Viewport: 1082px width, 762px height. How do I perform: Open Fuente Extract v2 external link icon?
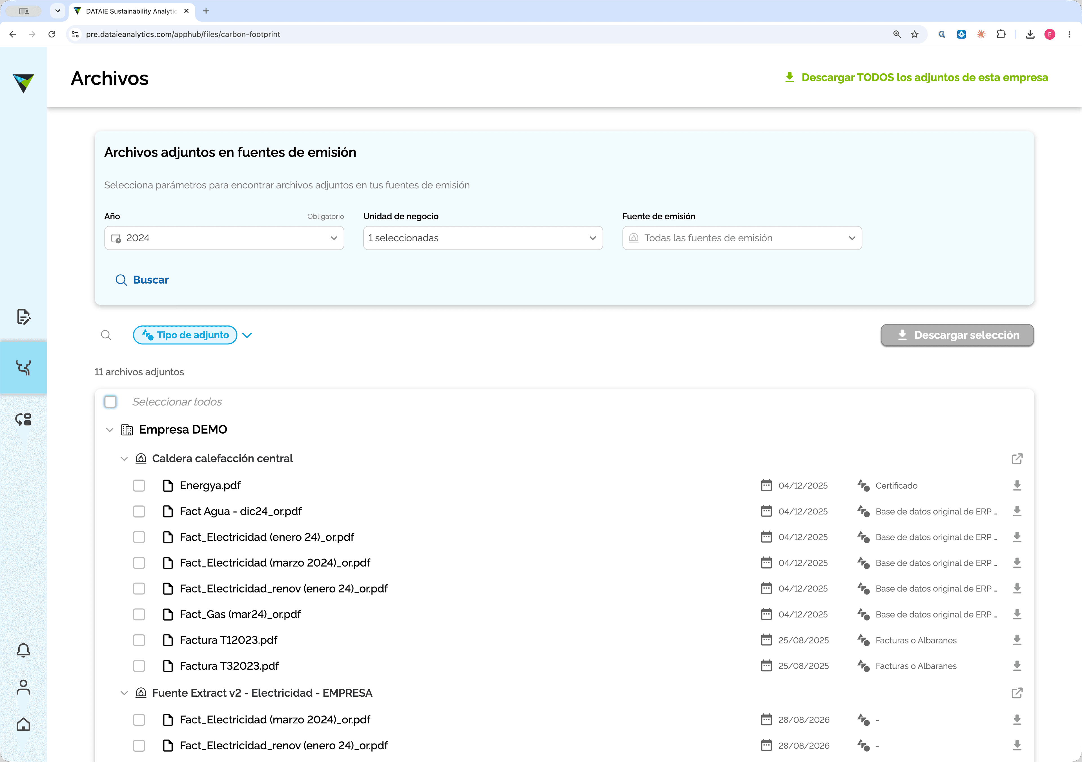[x=1017, y=693]
